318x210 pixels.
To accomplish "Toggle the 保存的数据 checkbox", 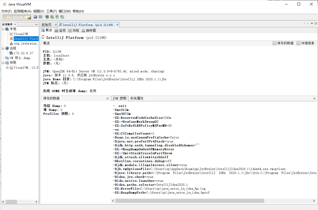I will coord(274,43).
